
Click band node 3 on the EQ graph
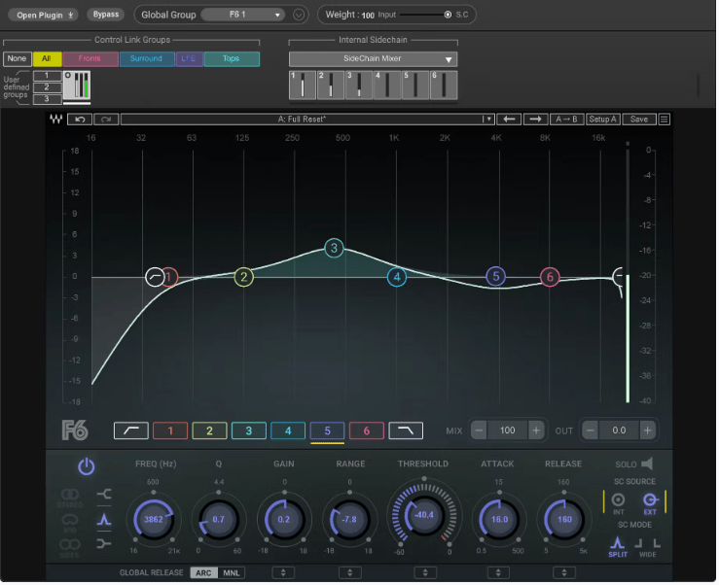[x=334, y=249]
